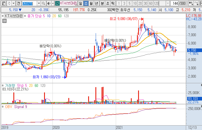Open the custom interval combo box arrow
Screen dimensions: 202x130
pos(168,3)
